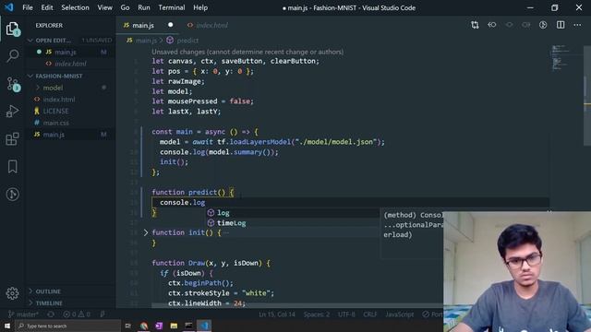Change the CRLF line ending
The width and height of the screenshot is (591, 332).
(369, 314)
